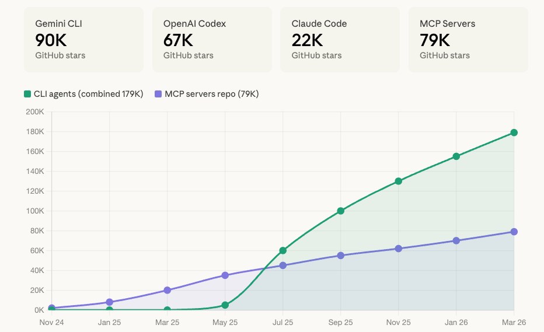Click the green Nov 25 data point
The height and width of the screenshot is (332, 544).
click(398, 181)
